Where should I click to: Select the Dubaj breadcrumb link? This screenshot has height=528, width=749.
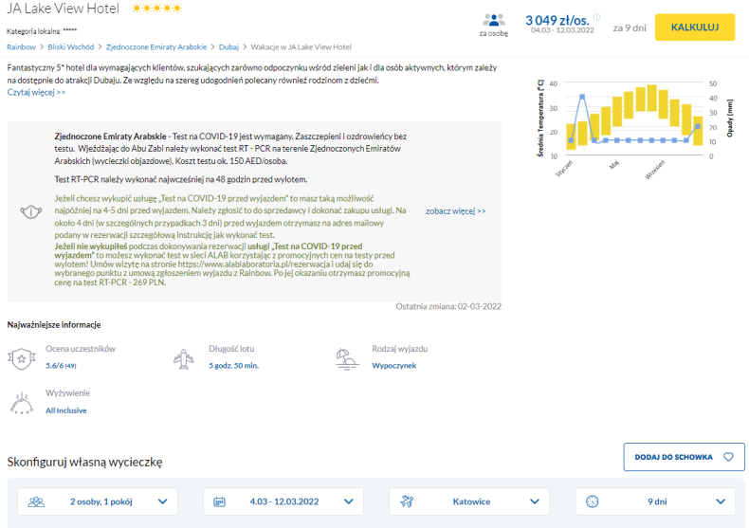228,46
